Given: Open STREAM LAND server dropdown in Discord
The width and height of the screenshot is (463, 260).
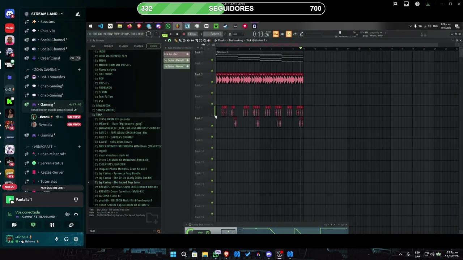Looking at the screenshot, I should (x=47, y=14).
